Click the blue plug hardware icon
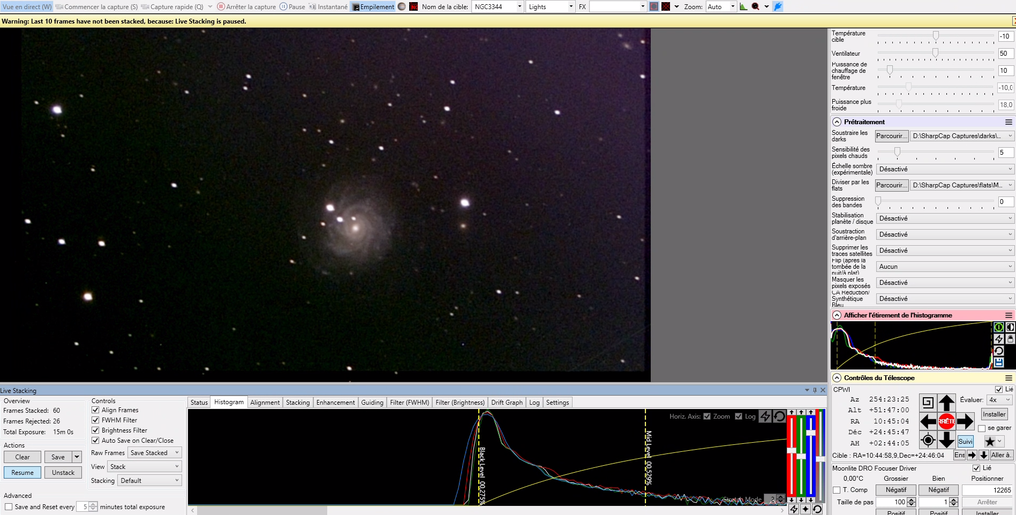The height and width of the screenshot is (515, 1016). pyautogui.click(x=778, y=7)
